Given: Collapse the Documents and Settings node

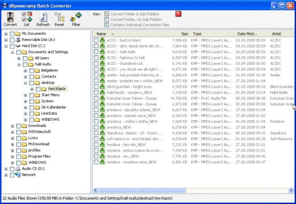Looking at the screenshot, I should 12,52.
